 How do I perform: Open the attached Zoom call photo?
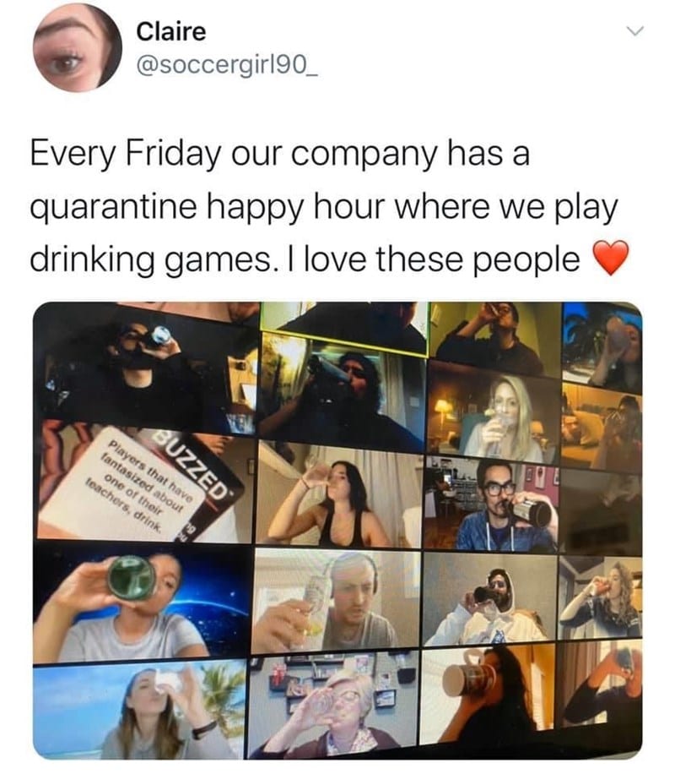click(337, 531)
